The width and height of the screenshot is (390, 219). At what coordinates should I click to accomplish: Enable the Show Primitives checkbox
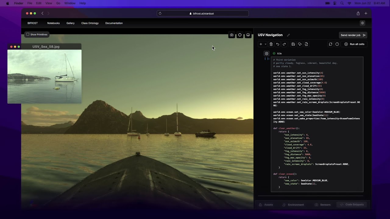pos(28,34)
